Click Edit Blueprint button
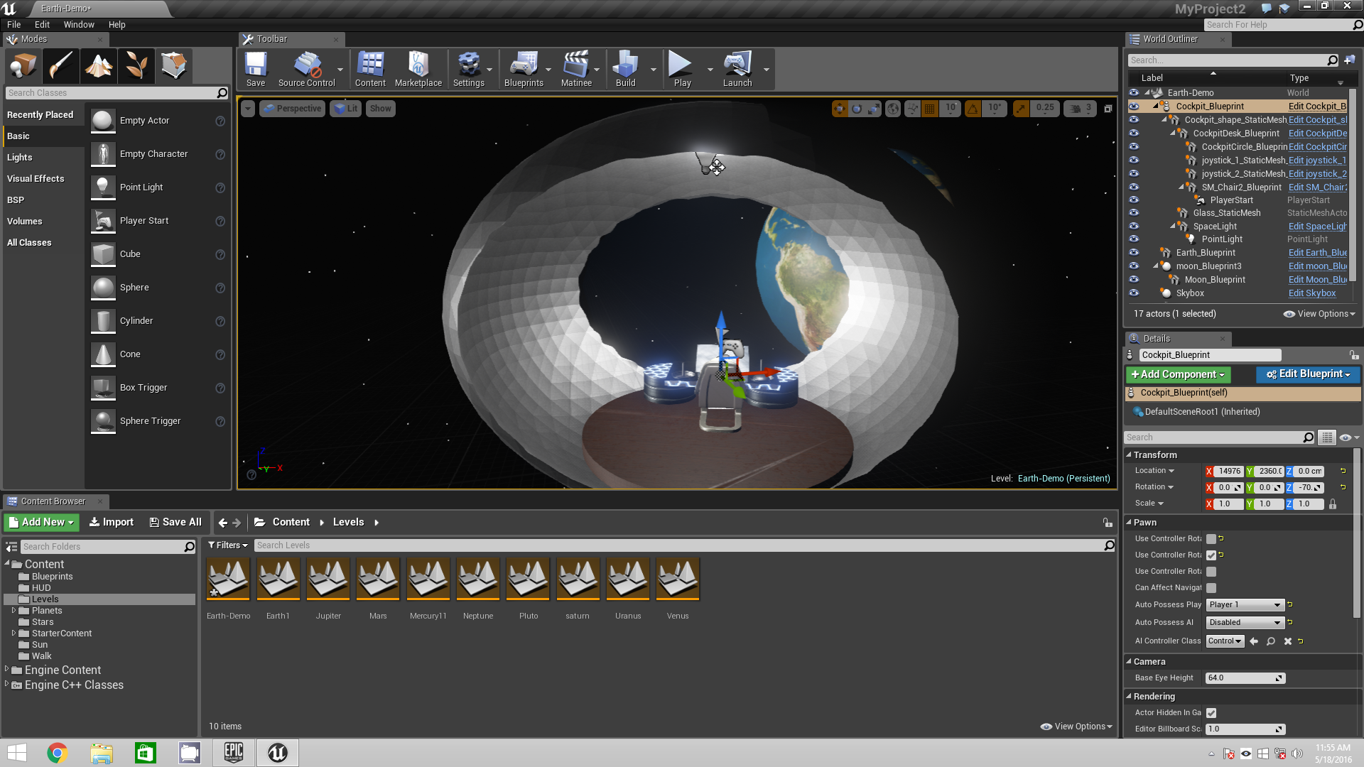This screenshot has width=1364, height=767. tap(1306, 374)
